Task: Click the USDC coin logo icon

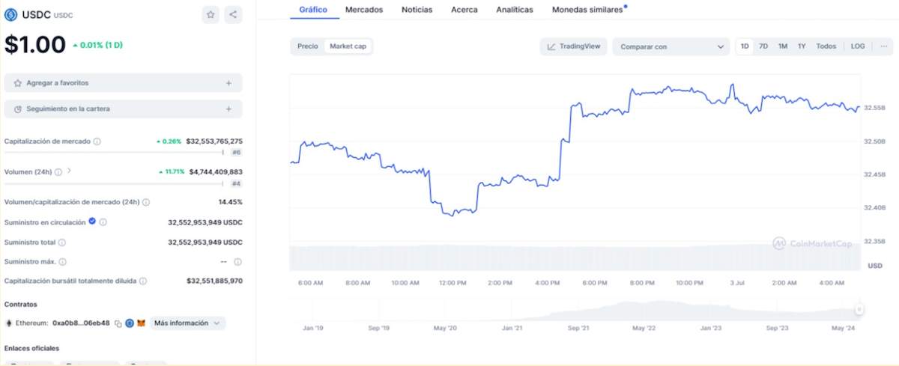Action: pos(10,14)
